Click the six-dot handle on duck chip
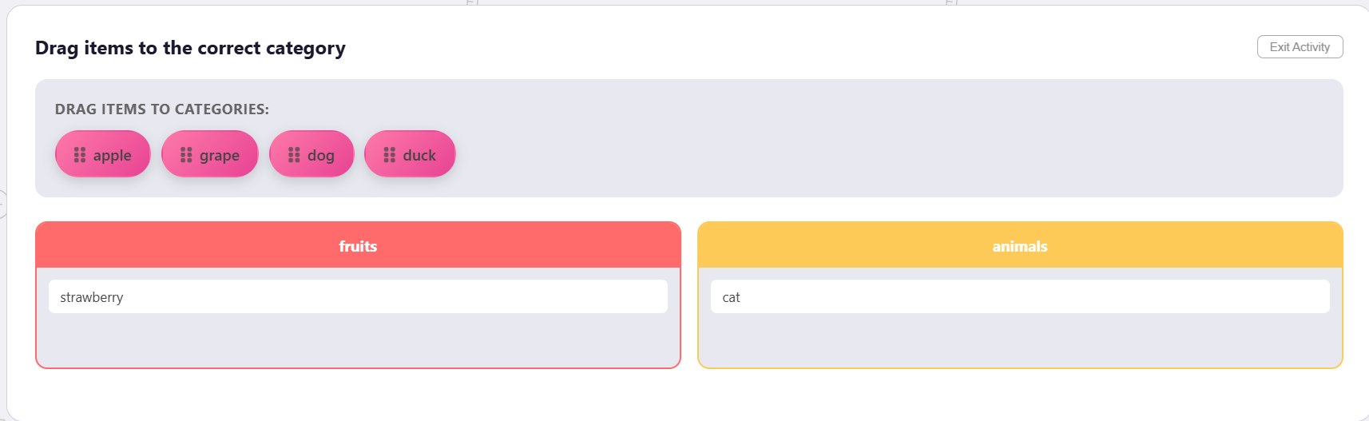The height and width of the screenshot is (421, 1369). 390,155
